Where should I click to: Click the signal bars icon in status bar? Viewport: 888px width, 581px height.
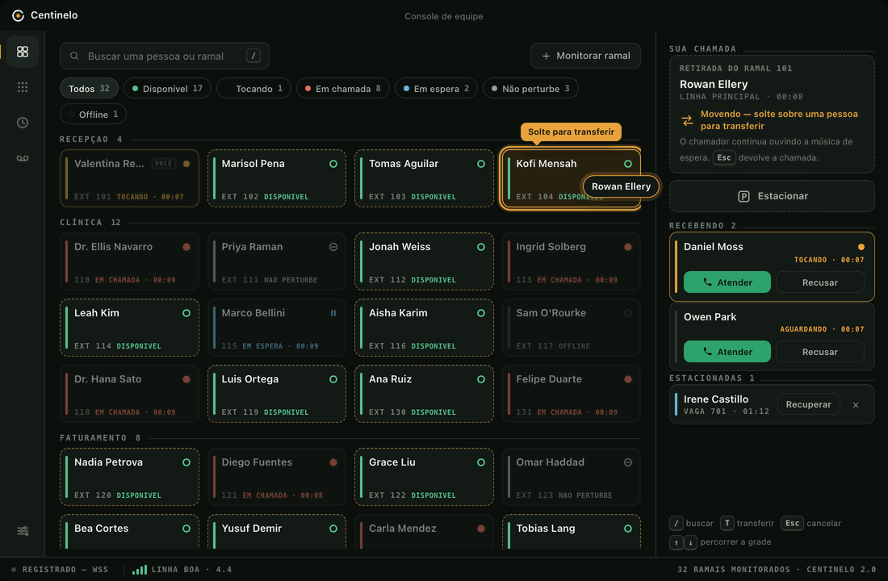click(x=140, y=569)
